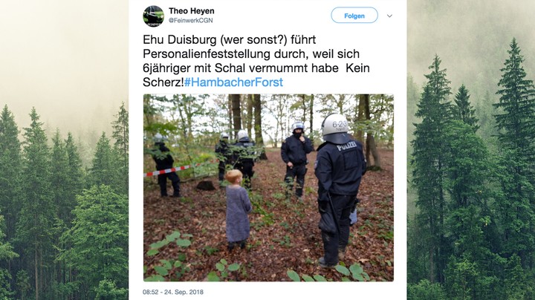The height and width of the screenshot is (300, 535).
Task: Click the officer facing the camera in photo
Action: pos(296,159)
